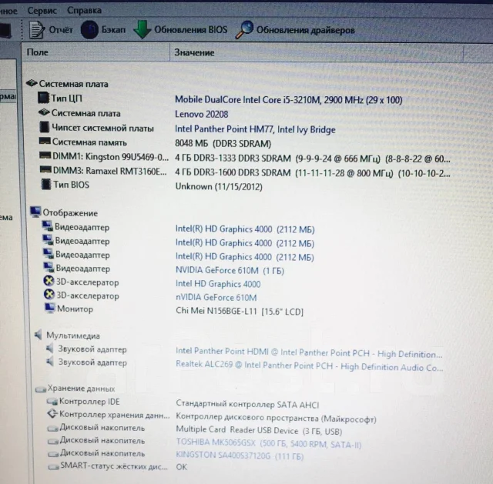Select the Unknown (11/15/2012) BIOS value

219,186
